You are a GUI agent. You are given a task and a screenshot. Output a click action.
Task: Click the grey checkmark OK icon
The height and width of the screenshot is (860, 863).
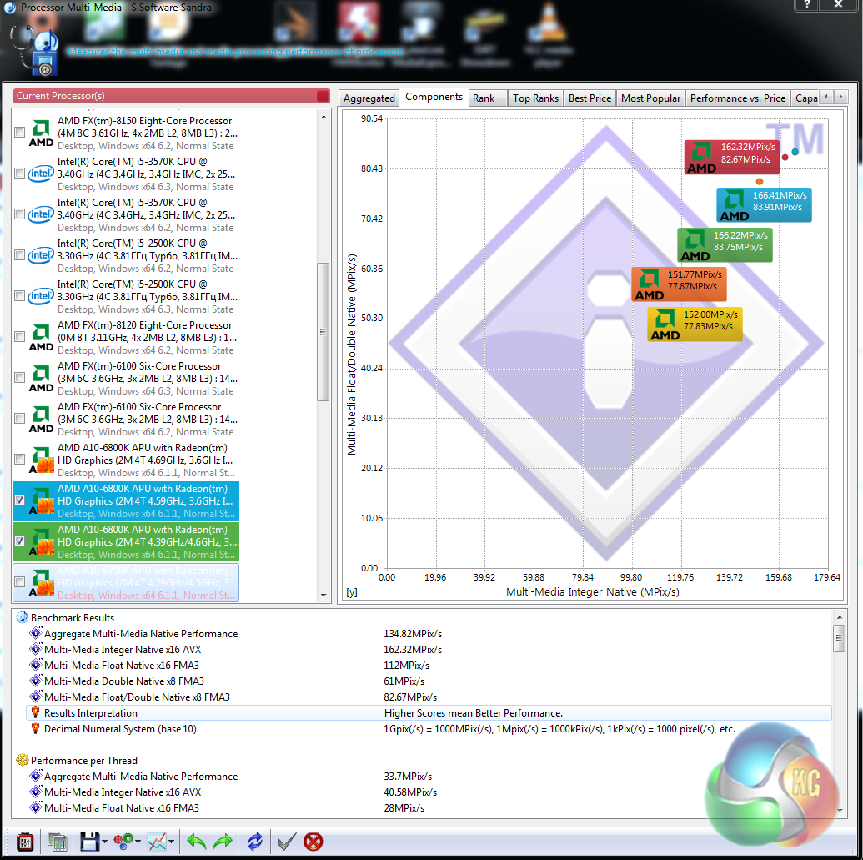point(287,842)
